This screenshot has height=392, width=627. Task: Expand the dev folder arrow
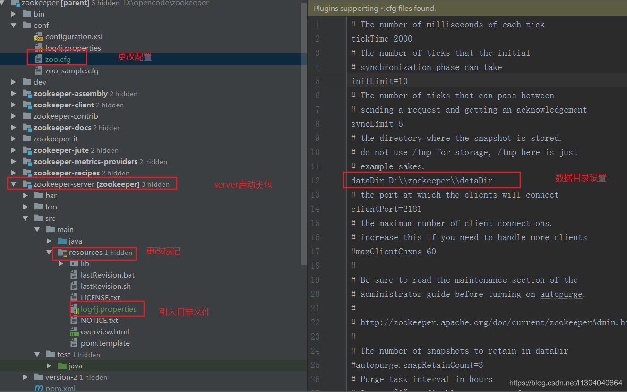pyautogui.click(x=14, y=82)
